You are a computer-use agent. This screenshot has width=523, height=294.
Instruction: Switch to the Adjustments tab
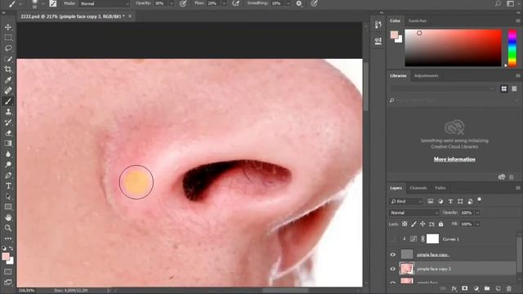[x=426, y=76]
